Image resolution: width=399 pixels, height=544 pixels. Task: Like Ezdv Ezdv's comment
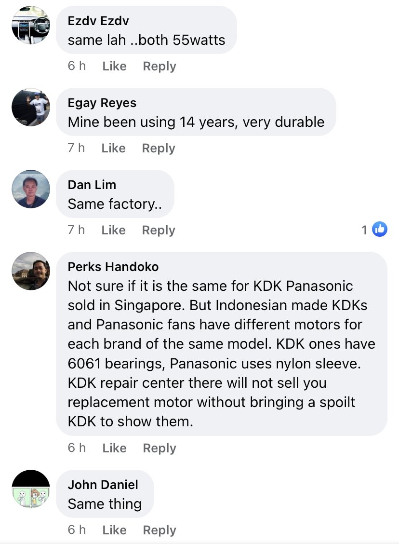(114, 66)
